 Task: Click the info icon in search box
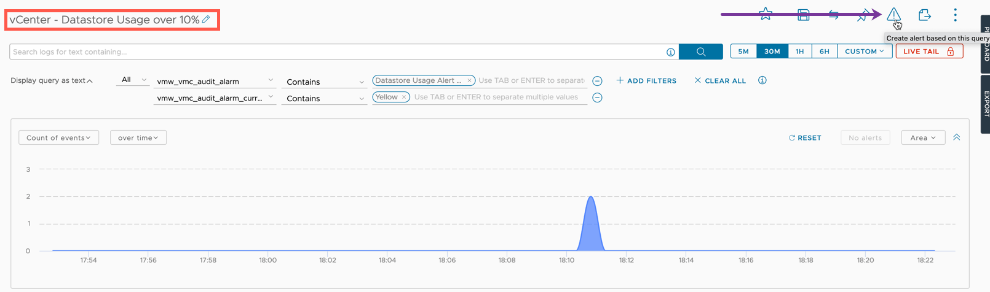pyautogui.click(x=670, y=52)
